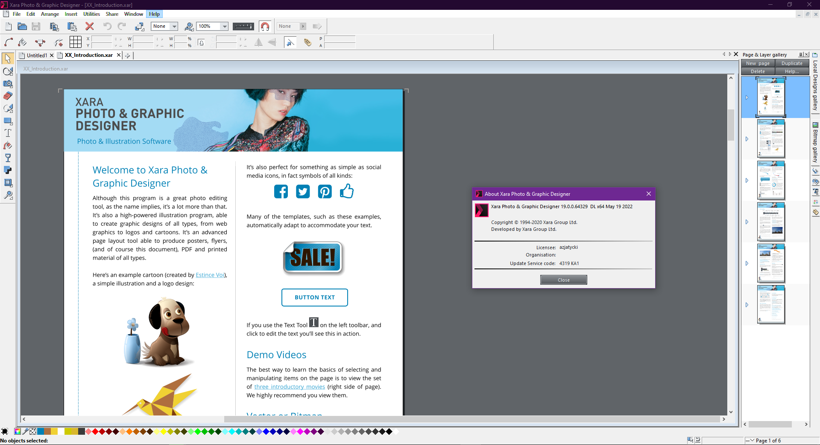Toggle the bounds line mode button
This screenshot has height=445, width=820.
[40, 42]
